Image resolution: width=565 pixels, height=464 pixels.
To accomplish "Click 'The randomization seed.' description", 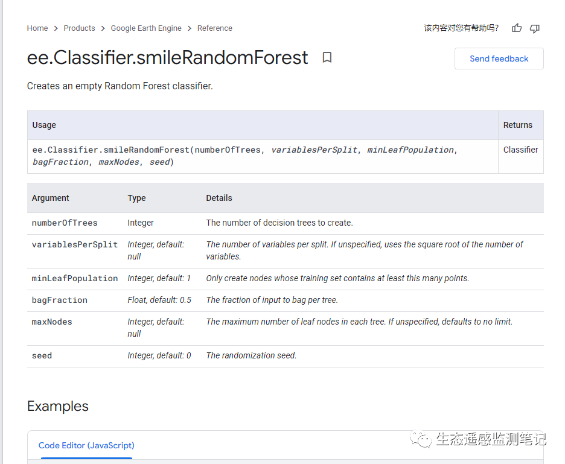I will click(x=251, y=355).
